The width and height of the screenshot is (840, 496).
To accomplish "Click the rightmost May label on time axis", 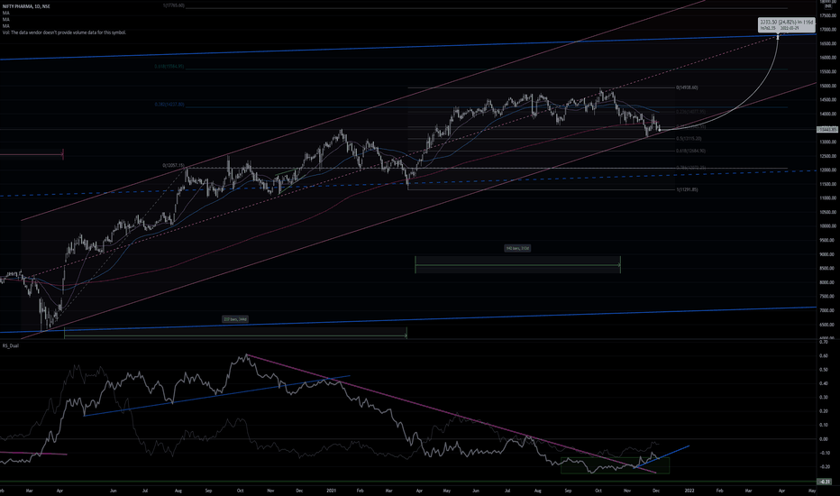I will (812, 491).
